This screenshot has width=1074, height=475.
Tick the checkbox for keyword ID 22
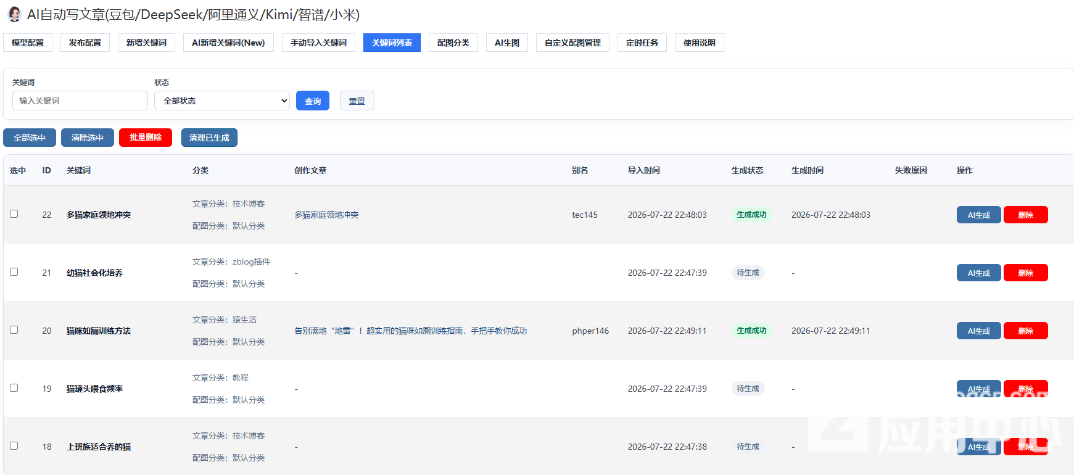pyautogui.click(x=14, y=214)
